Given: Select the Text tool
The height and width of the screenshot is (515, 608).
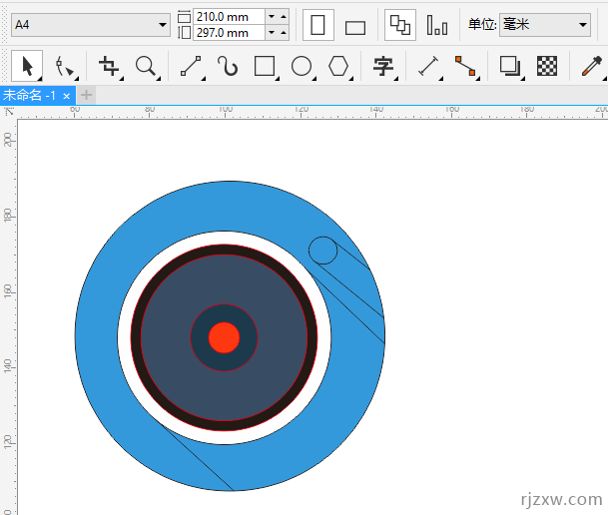Looking at the screenshot, I should coord(383,67).
